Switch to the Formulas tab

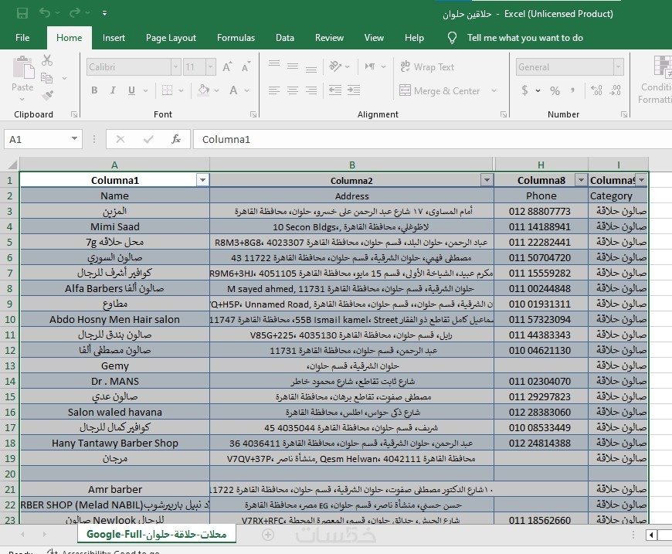click(236, 38)
